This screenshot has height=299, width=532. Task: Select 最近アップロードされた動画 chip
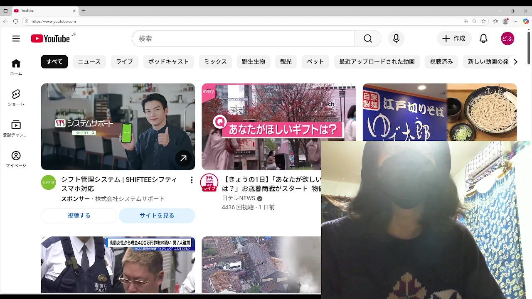pyautogui.click(x=377, y=61)
